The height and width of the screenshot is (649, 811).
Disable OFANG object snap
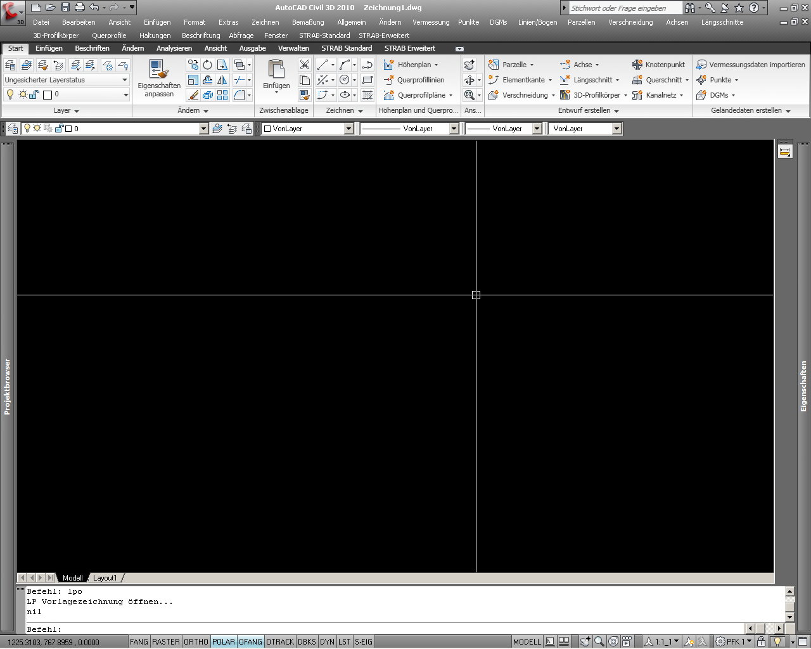click(250, 641)
